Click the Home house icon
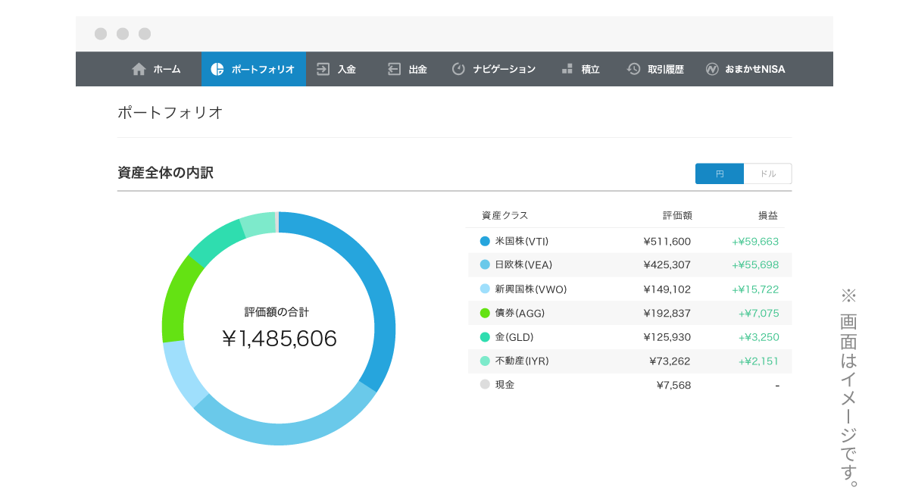Screen dimensions: 909x500 [139, 69]
